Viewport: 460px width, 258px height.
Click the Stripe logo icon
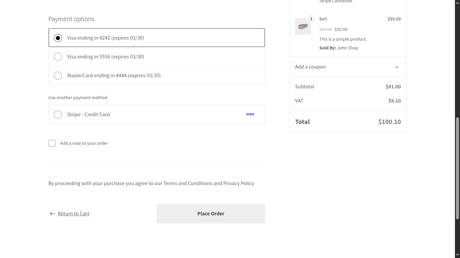250,114
